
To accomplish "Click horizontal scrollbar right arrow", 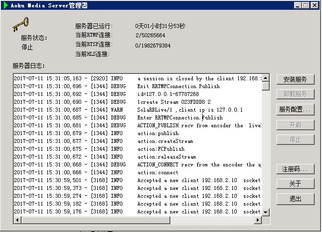I will click(258, 220).
